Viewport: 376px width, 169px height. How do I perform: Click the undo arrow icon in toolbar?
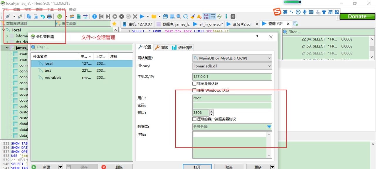tap(43, 16)
